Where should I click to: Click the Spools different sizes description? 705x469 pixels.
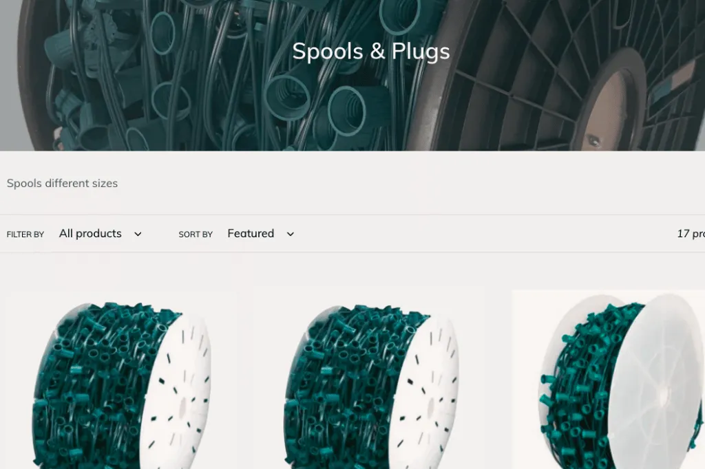coord(62,184)
